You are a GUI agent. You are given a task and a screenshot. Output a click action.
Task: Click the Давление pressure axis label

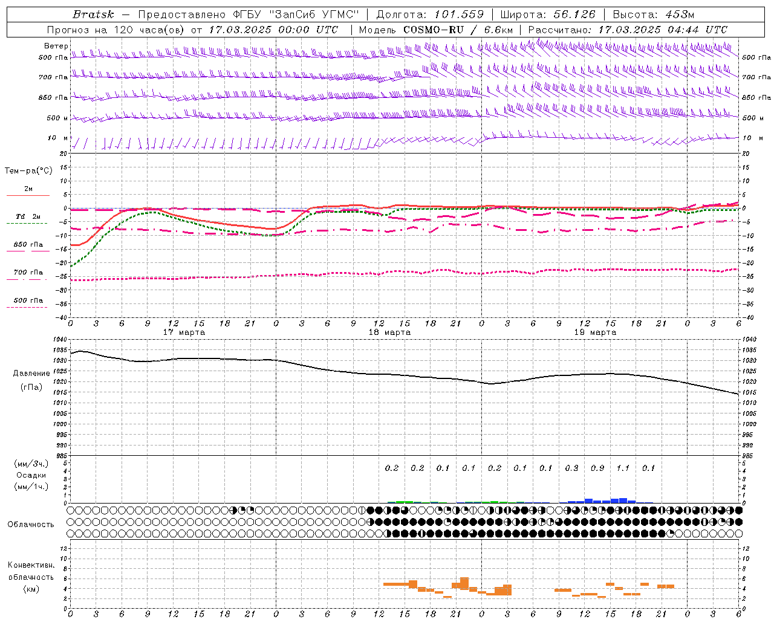(31, 374)
